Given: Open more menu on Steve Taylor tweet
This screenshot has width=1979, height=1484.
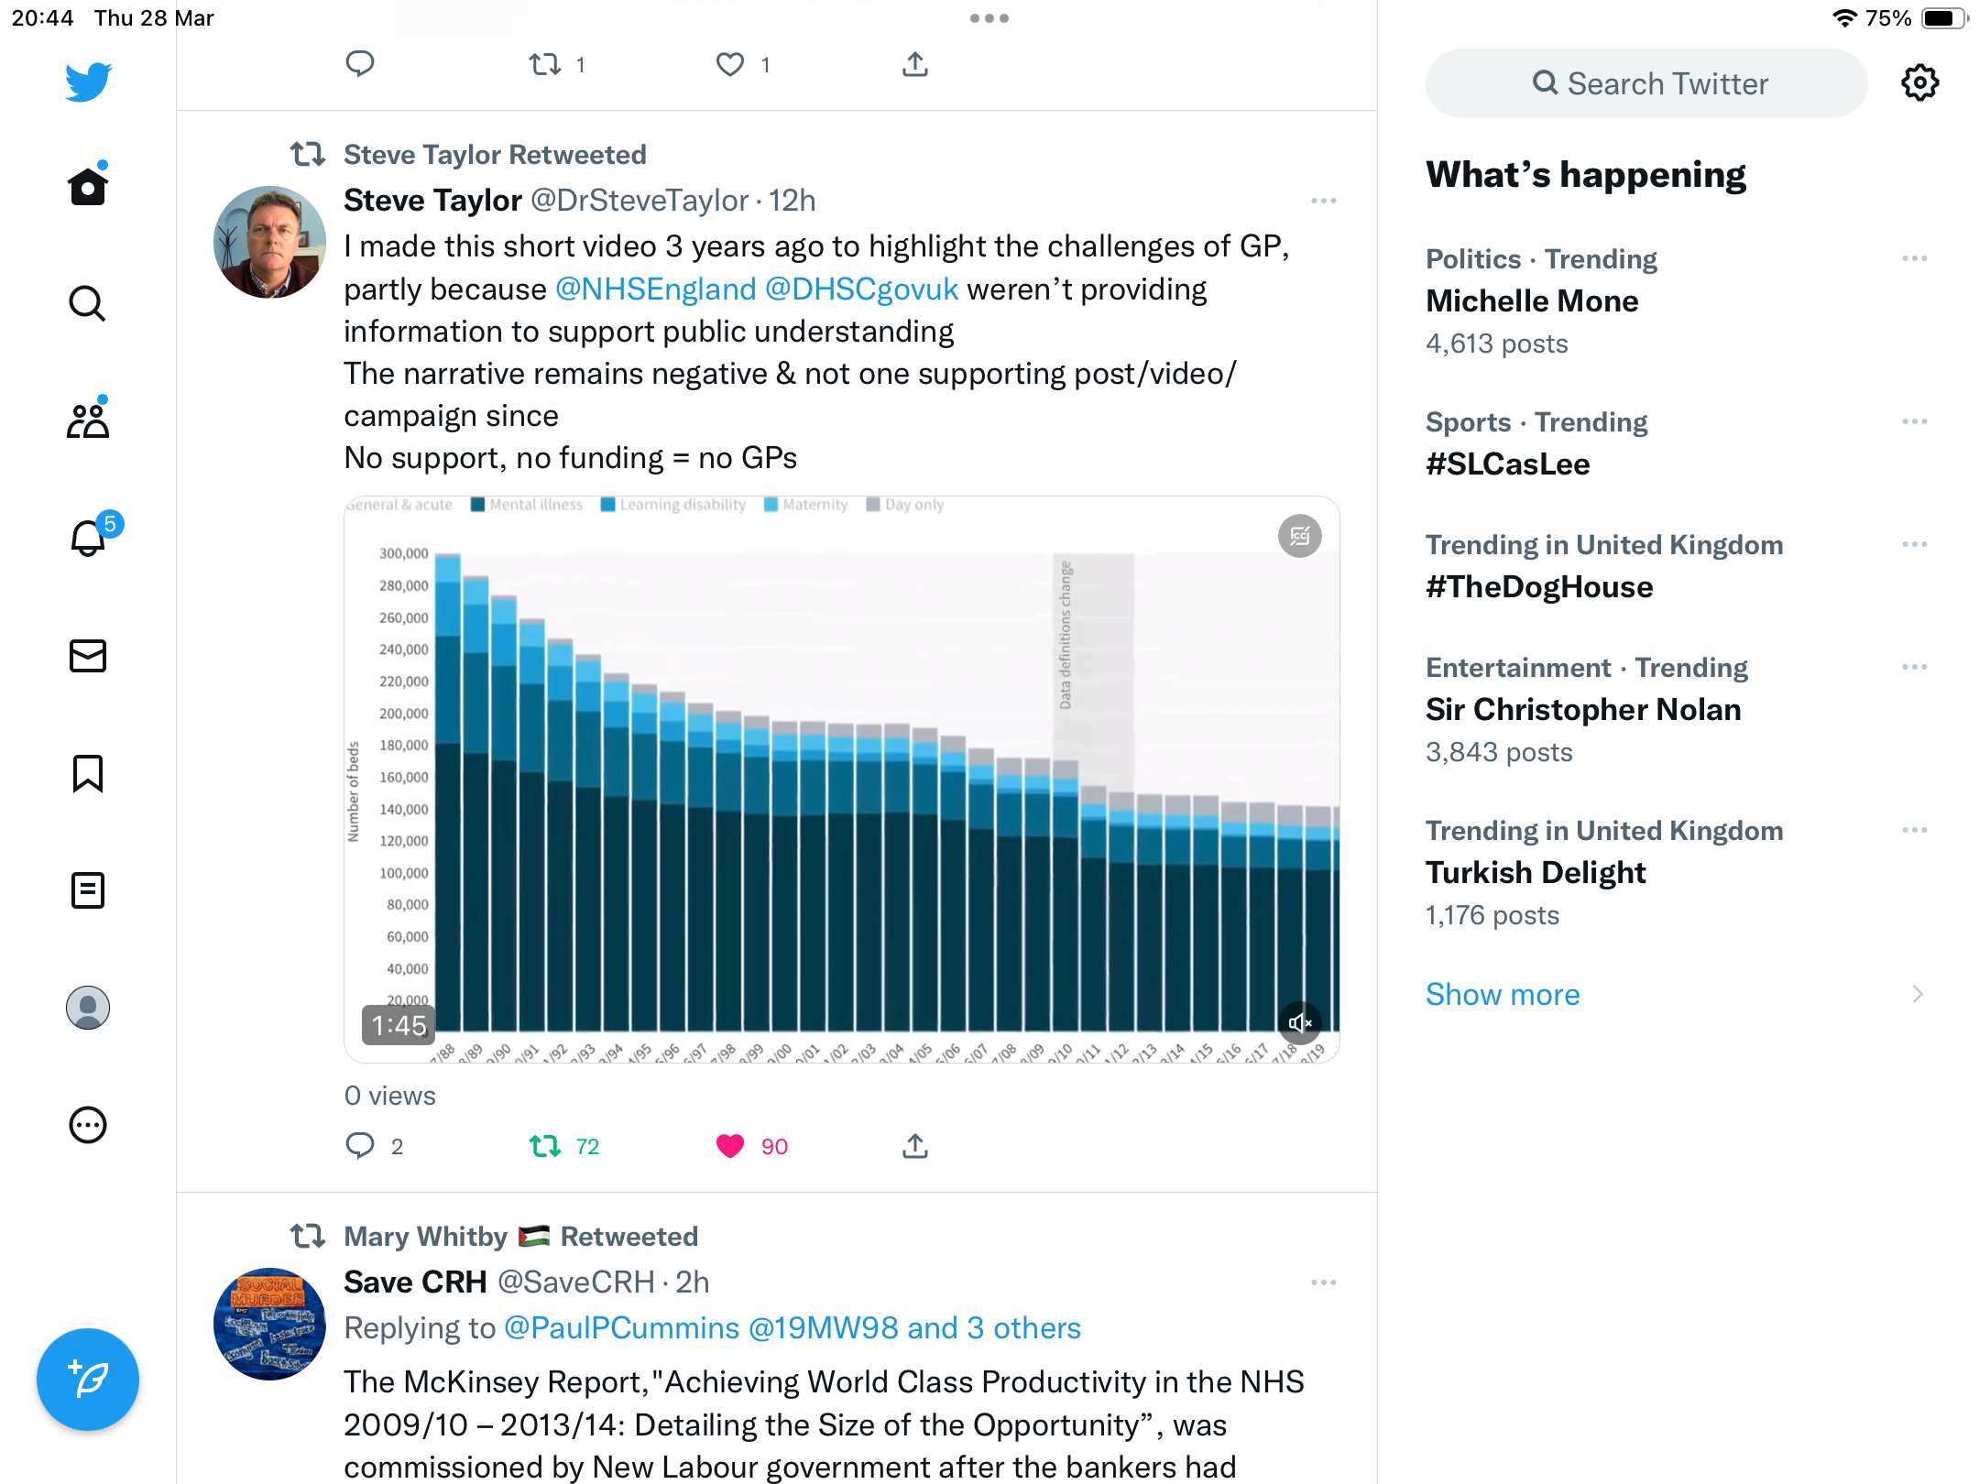Looking at the screenshot, I should click(1324, 201).
